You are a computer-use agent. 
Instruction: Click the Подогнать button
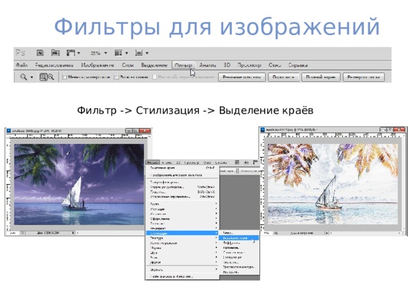(283, 77)
